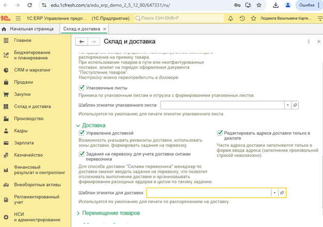323x227 pixels.
Task: Click the Закупки cart icon
Action: click(6, 94)
